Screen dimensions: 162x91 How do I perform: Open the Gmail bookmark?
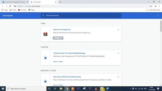13,10
